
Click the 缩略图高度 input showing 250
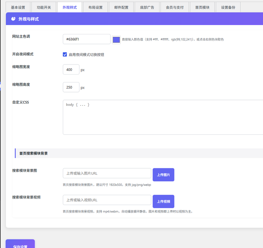[x=71, y=87]
